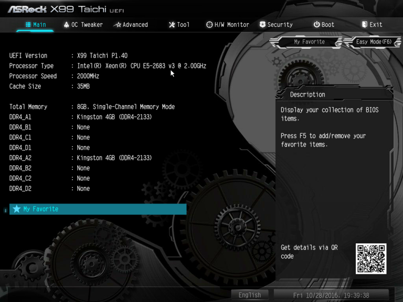Click 'Press F5 to add/remove' description text
The height and width of the screenshot is (302, 403).
point(323,140)
